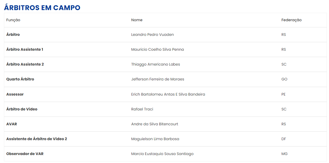Click the ÁRBITROS EM CAMPO heading
The width and height of the screenshot is (329, 163).
[42, 8]
